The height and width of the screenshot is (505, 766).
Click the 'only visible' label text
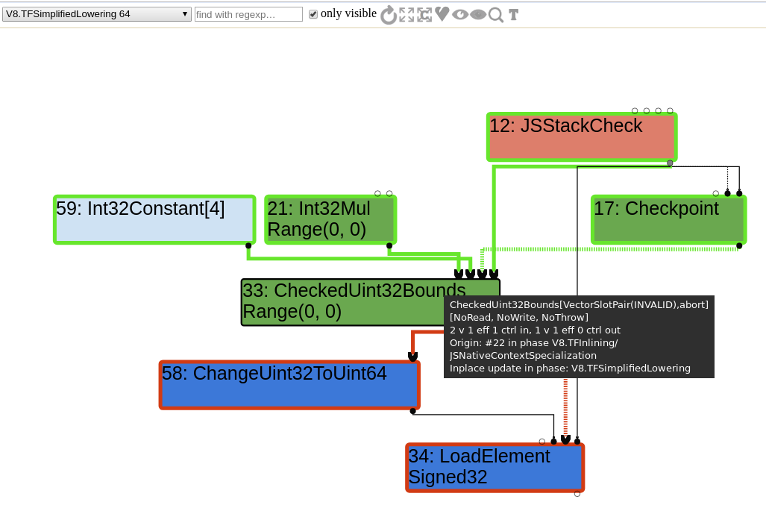coord(348,13)
